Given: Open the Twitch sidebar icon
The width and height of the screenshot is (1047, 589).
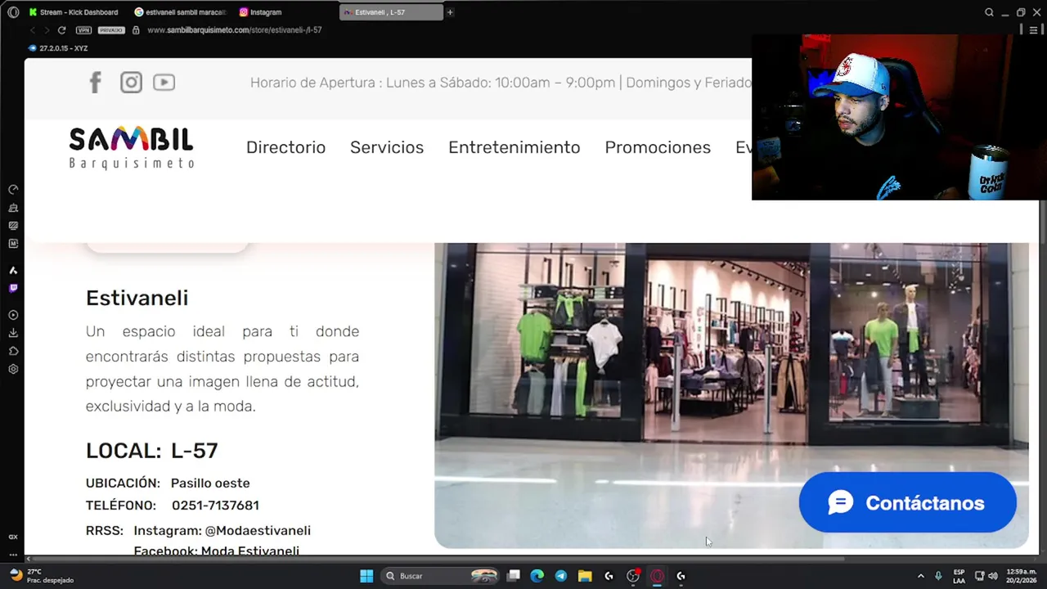Looking at the screenshot, I should point(13,288).
